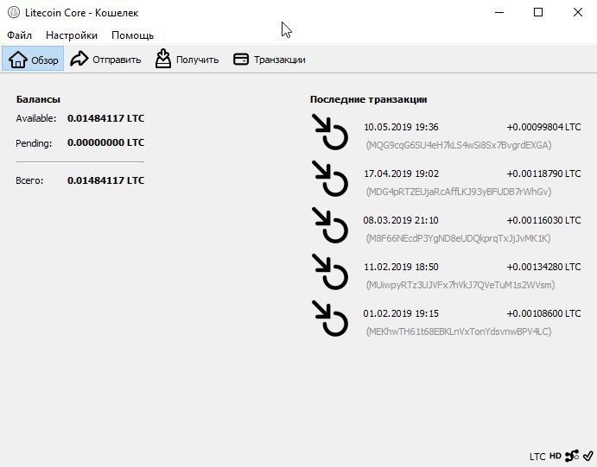
Task: Open the Получить receive tab
Action: pos(187,60)
